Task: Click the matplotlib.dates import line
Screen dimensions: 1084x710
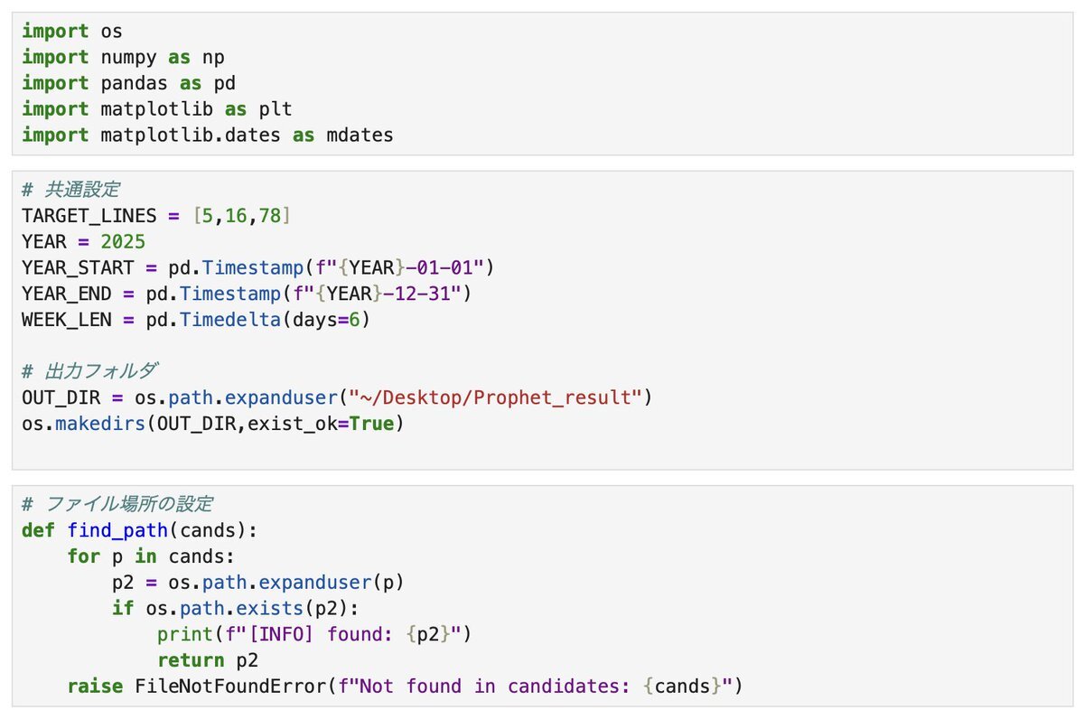Action: (207, 135)
